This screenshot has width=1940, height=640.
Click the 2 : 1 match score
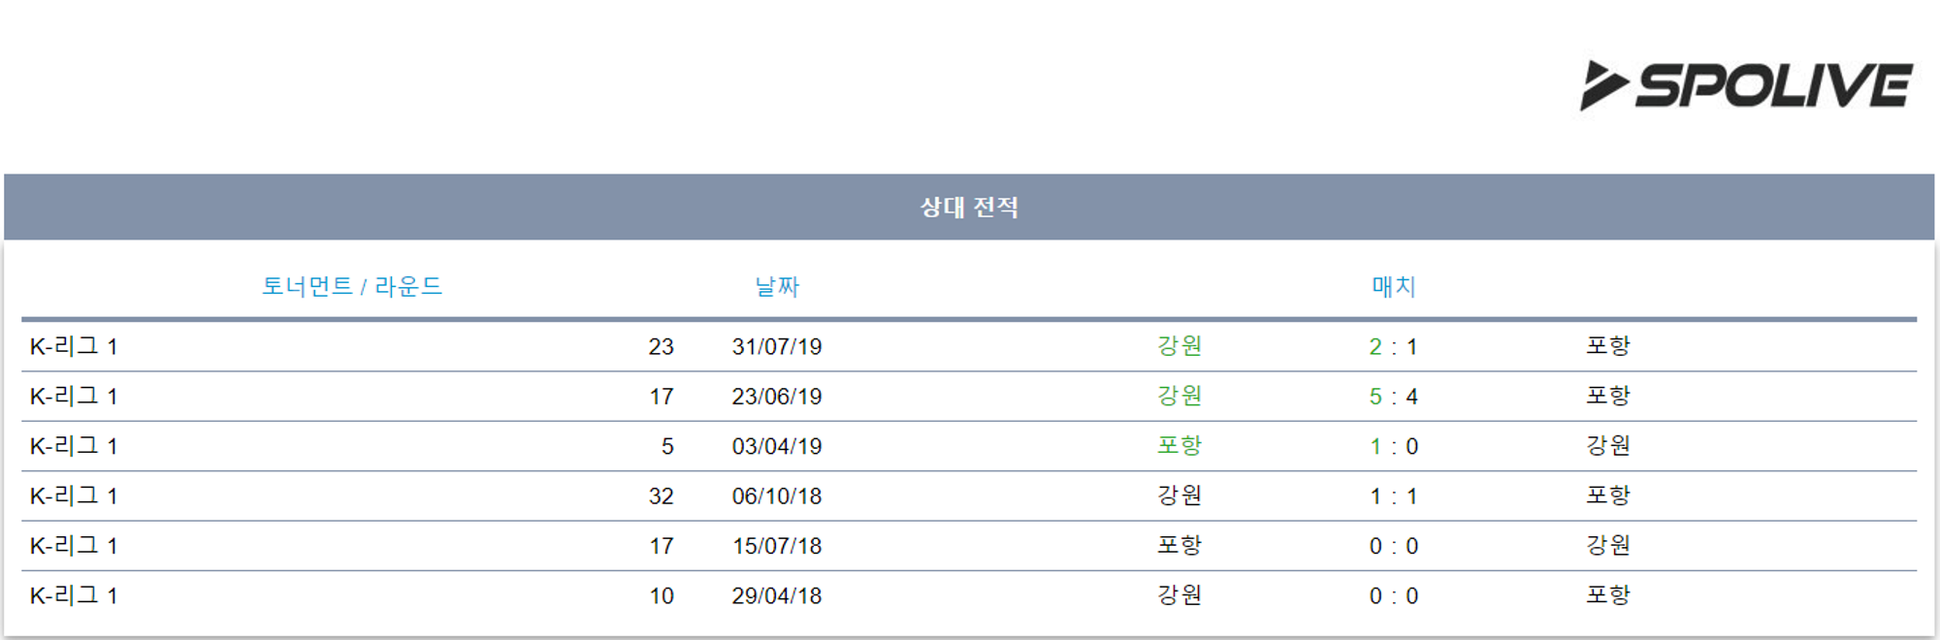1393,347
